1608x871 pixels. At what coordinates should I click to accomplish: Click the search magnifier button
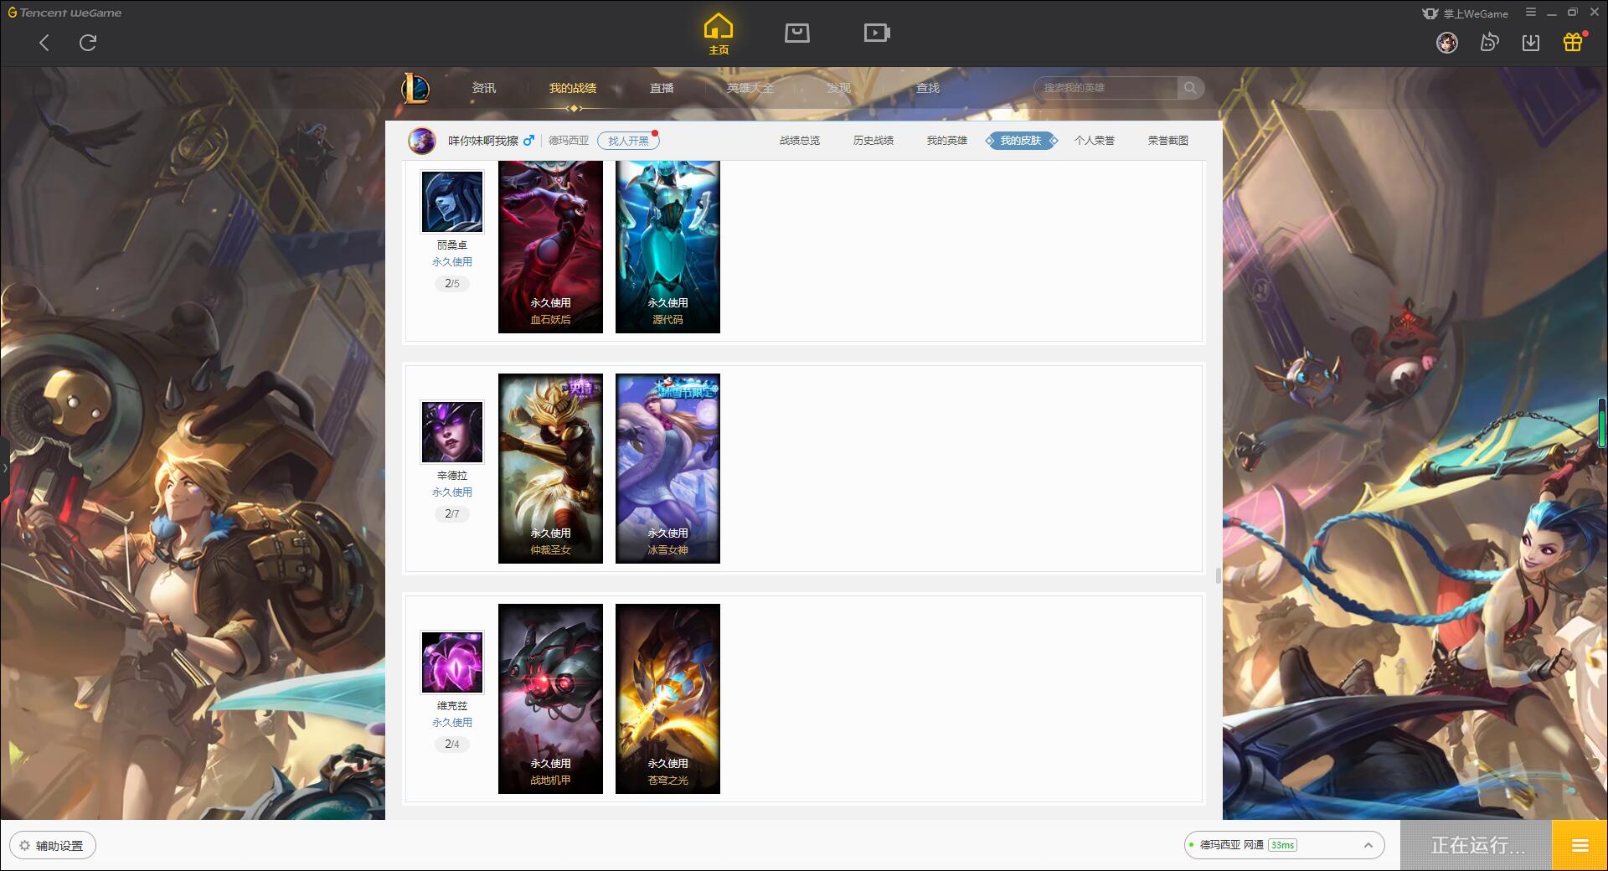[1190, 88]
